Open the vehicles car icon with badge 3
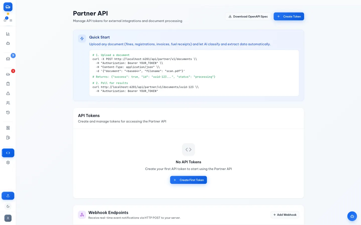 [8, 74]
